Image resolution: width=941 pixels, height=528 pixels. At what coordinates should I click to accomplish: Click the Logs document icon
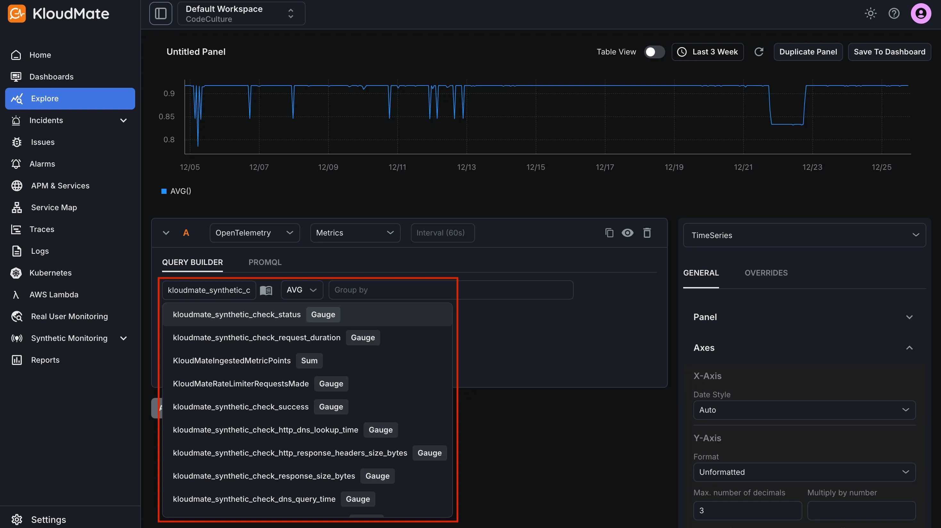(17, 251)
